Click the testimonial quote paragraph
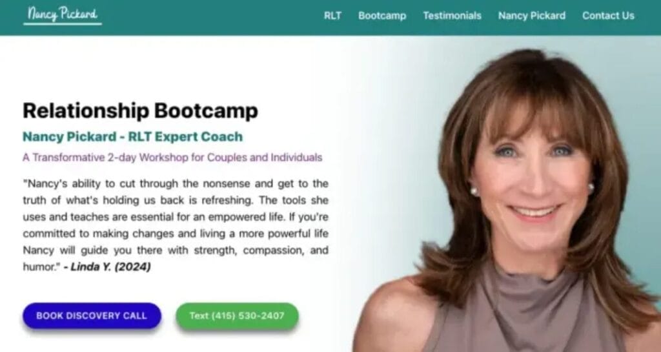 pos(176,225)
